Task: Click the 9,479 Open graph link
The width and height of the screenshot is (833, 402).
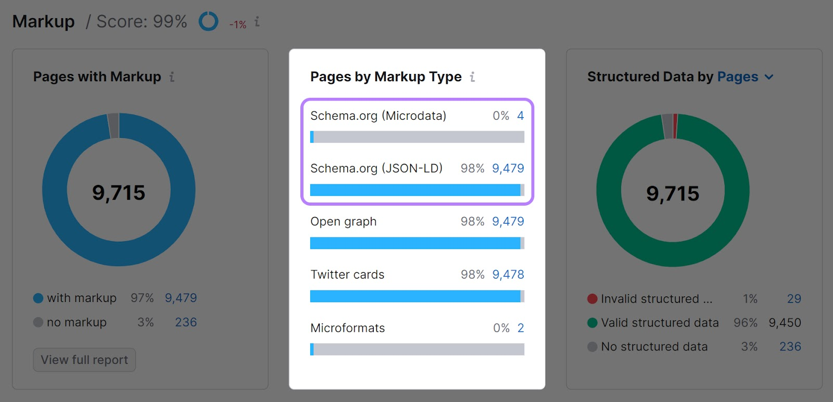Action: [508, 221]
